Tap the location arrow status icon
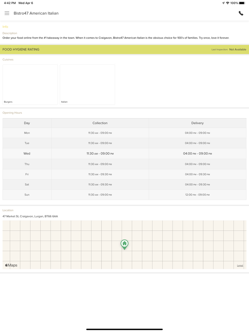 pyautogui.click(x=223, y=3)
